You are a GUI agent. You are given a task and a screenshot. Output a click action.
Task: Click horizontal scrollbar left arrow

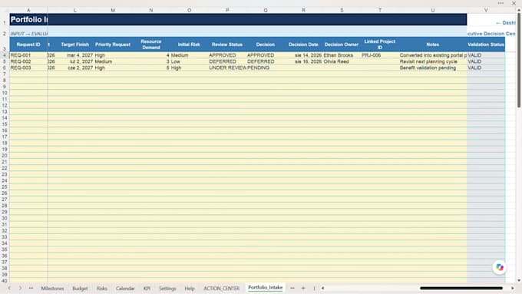tap(322, 289)
